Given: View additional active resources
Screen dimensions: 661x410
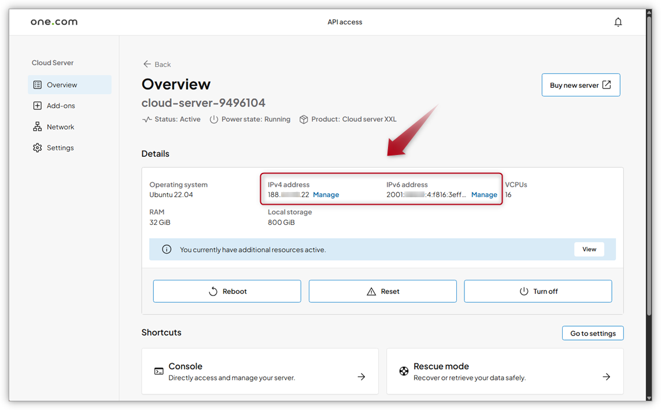Looking at the screenshot, I should coord(589,249).
